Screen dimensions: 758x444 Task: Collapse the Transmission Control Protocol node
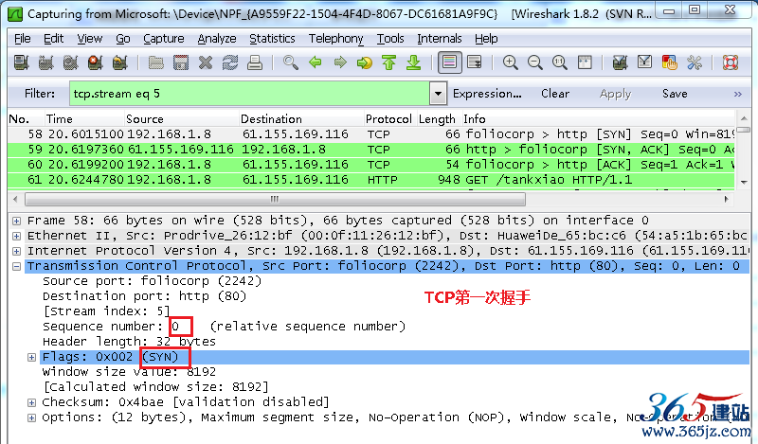[x=17, y=266]
